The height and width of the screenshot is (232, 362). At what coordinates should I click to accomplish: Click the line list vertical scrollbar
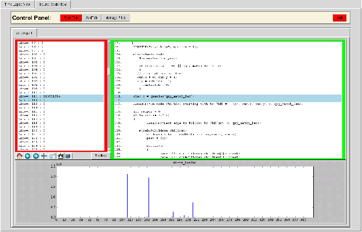[x=109, y=72]
